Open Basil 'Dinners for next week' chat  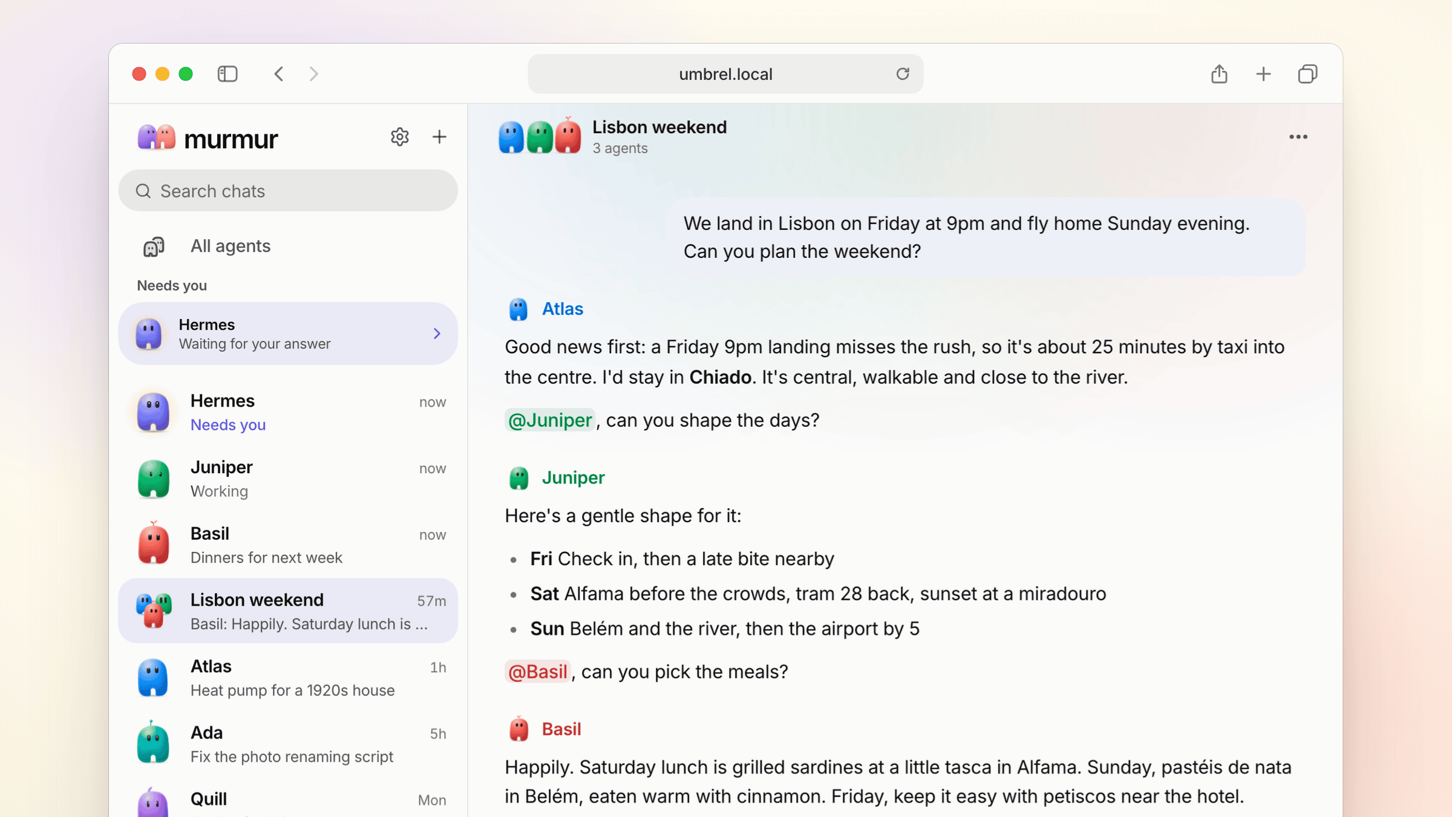point(288,545)
